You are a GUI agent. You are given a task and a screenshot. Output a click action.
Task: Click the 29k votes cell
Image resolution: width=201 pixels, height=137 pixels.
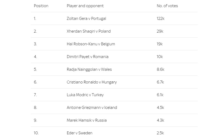click(160, 31)
